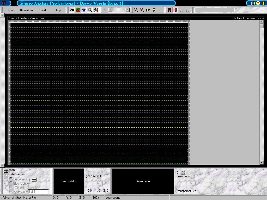Click Welkom bij Show-Maker Pro status text
The image size is (267, 200).
[x=19, y=198]
